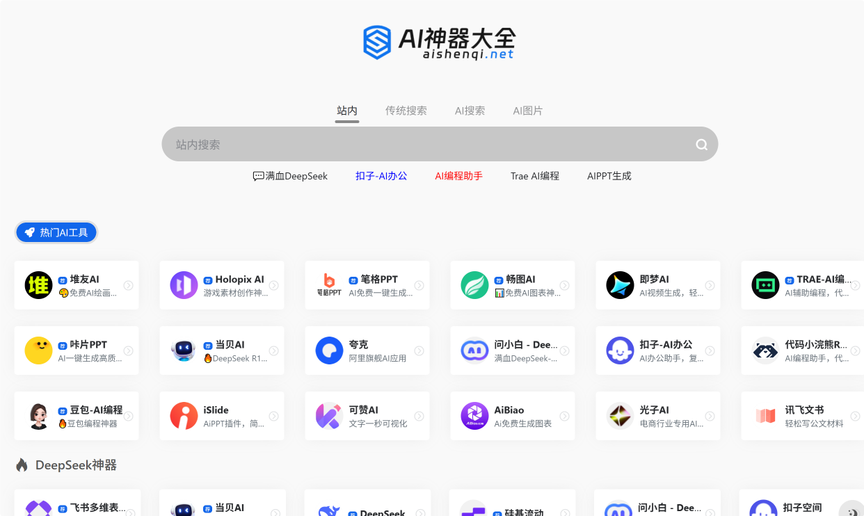Screen dimensions: 864x516
Task: Click the arrow on the Holopix AI card
Action: pyautogui.click(x=274, y=286)
